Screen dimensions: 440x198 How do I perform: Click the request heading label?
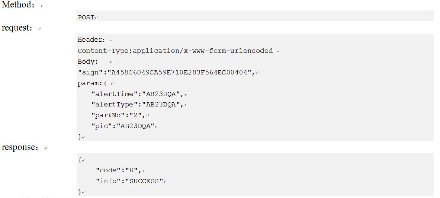[17, 28]
